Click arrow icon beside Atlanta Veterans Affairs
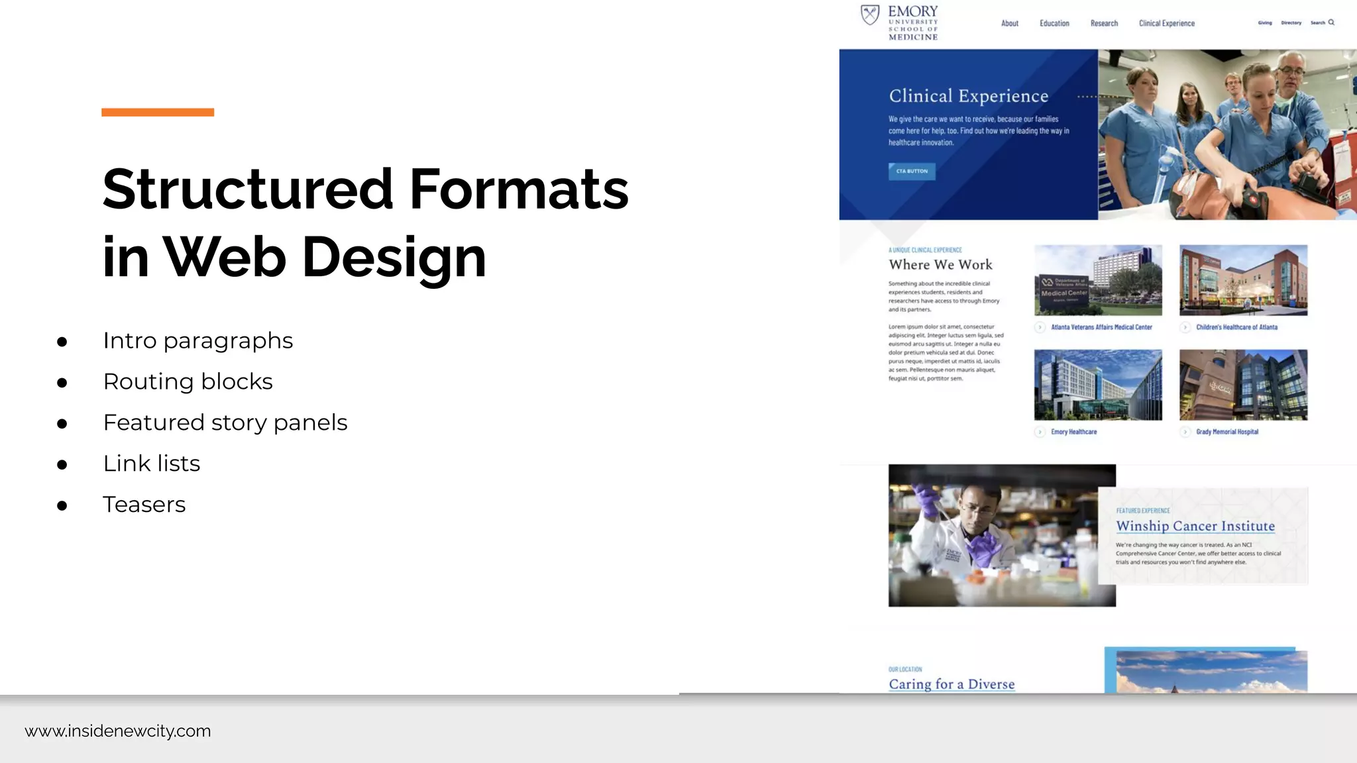This screenshot has width=1357, height=763. (x=1040, y=327)
